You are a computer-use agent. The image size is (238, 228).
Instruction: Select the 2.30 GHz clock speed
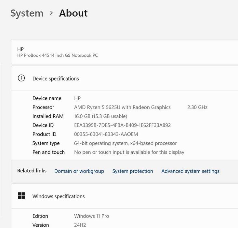(x=197, y=107)
